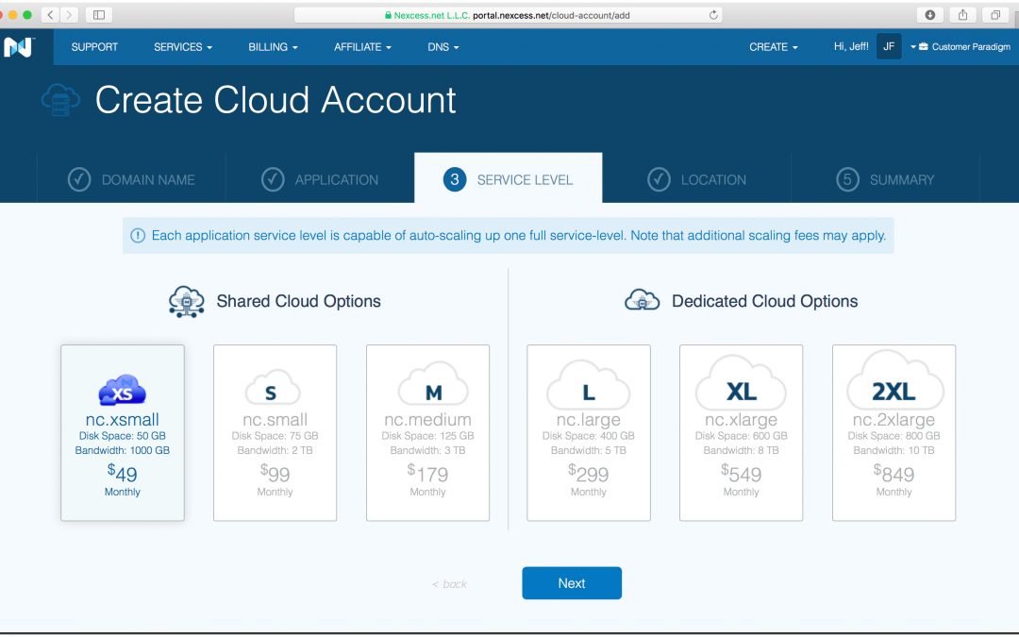Click the Safari show tabs icon

coord(994,15)
